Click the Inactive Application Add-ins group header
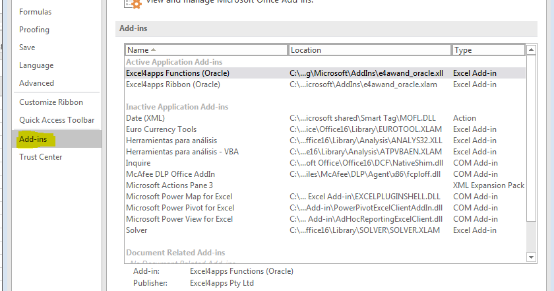This screenshot has height=291, width=554. click(x=177, y=107)
